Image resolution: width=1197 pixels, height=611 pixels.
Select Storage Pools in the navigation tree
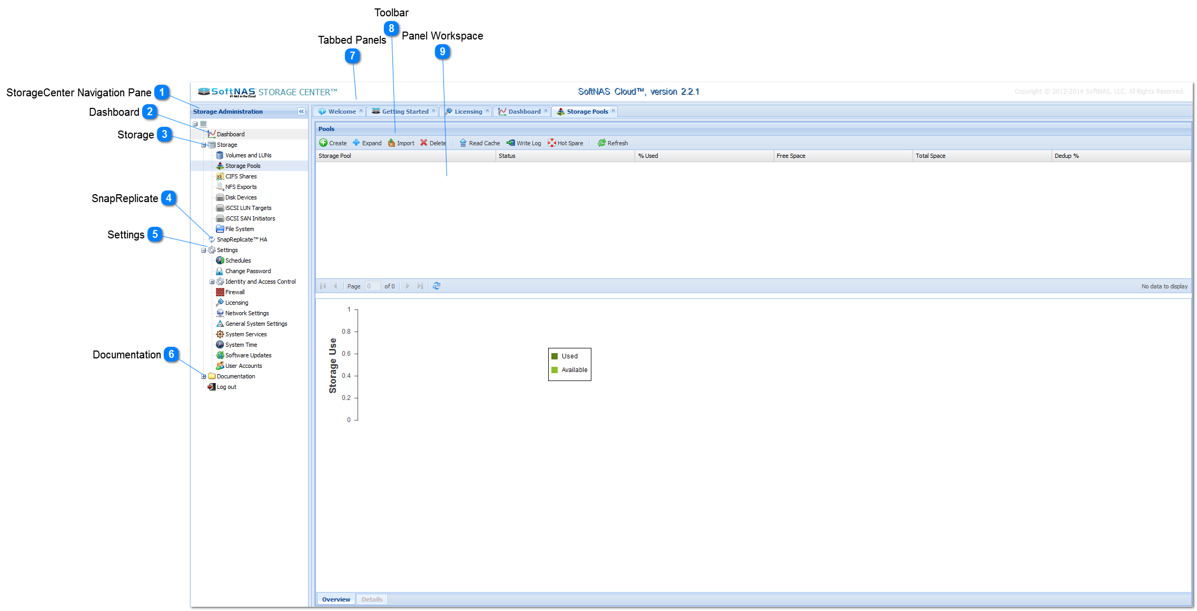coord(243,166)
